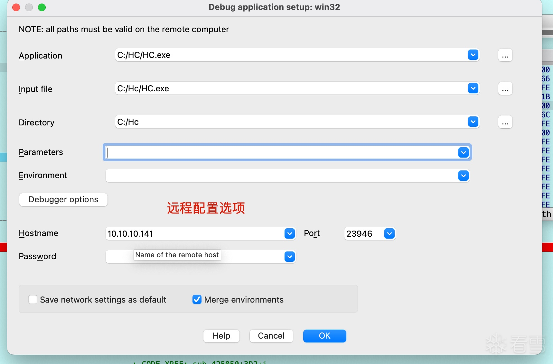Cancel the debug application setup
Viewport: 553px width, 364px height.
[x=271, y=336]
